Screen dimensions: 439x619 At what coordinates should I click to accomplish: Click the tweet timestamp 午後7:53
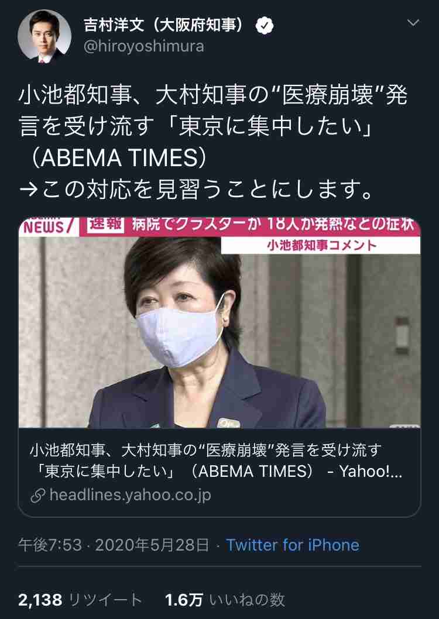[50, 545]
